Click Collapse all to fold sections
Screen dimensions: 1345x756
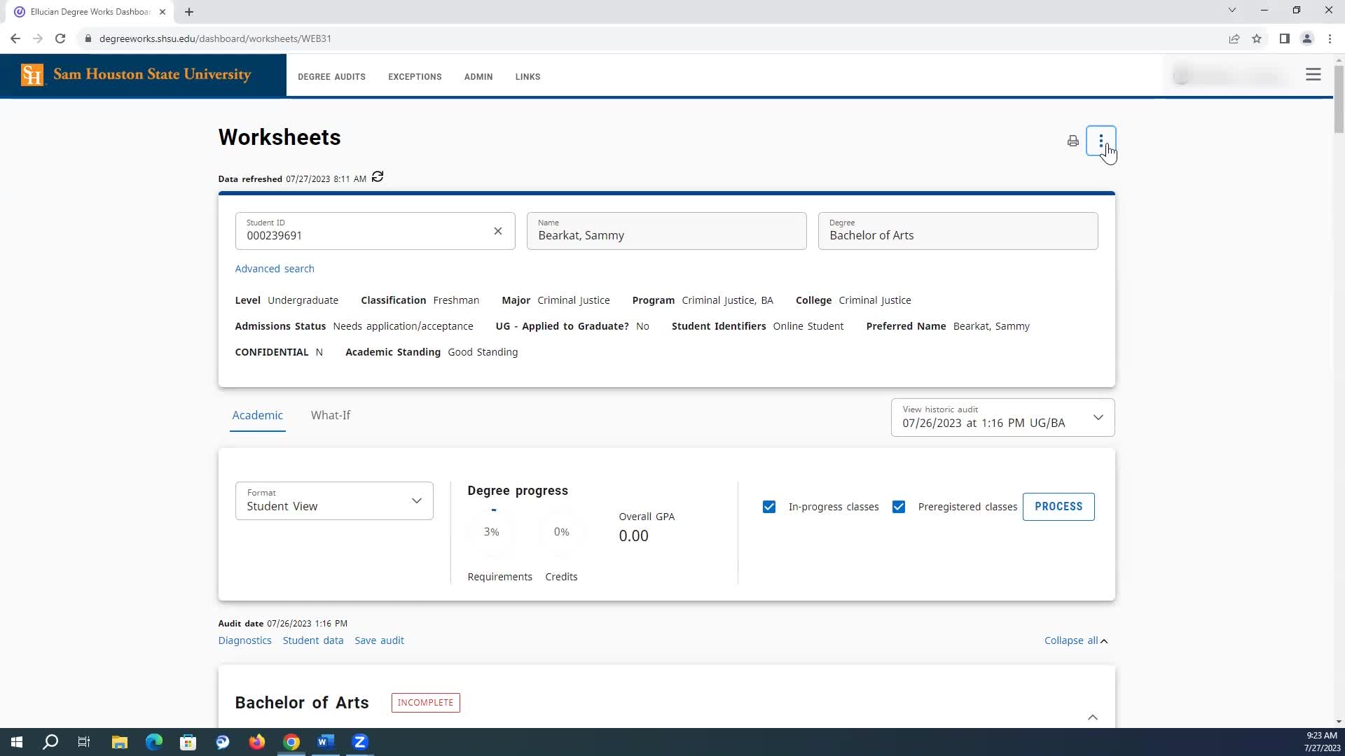pos(1076,640)
